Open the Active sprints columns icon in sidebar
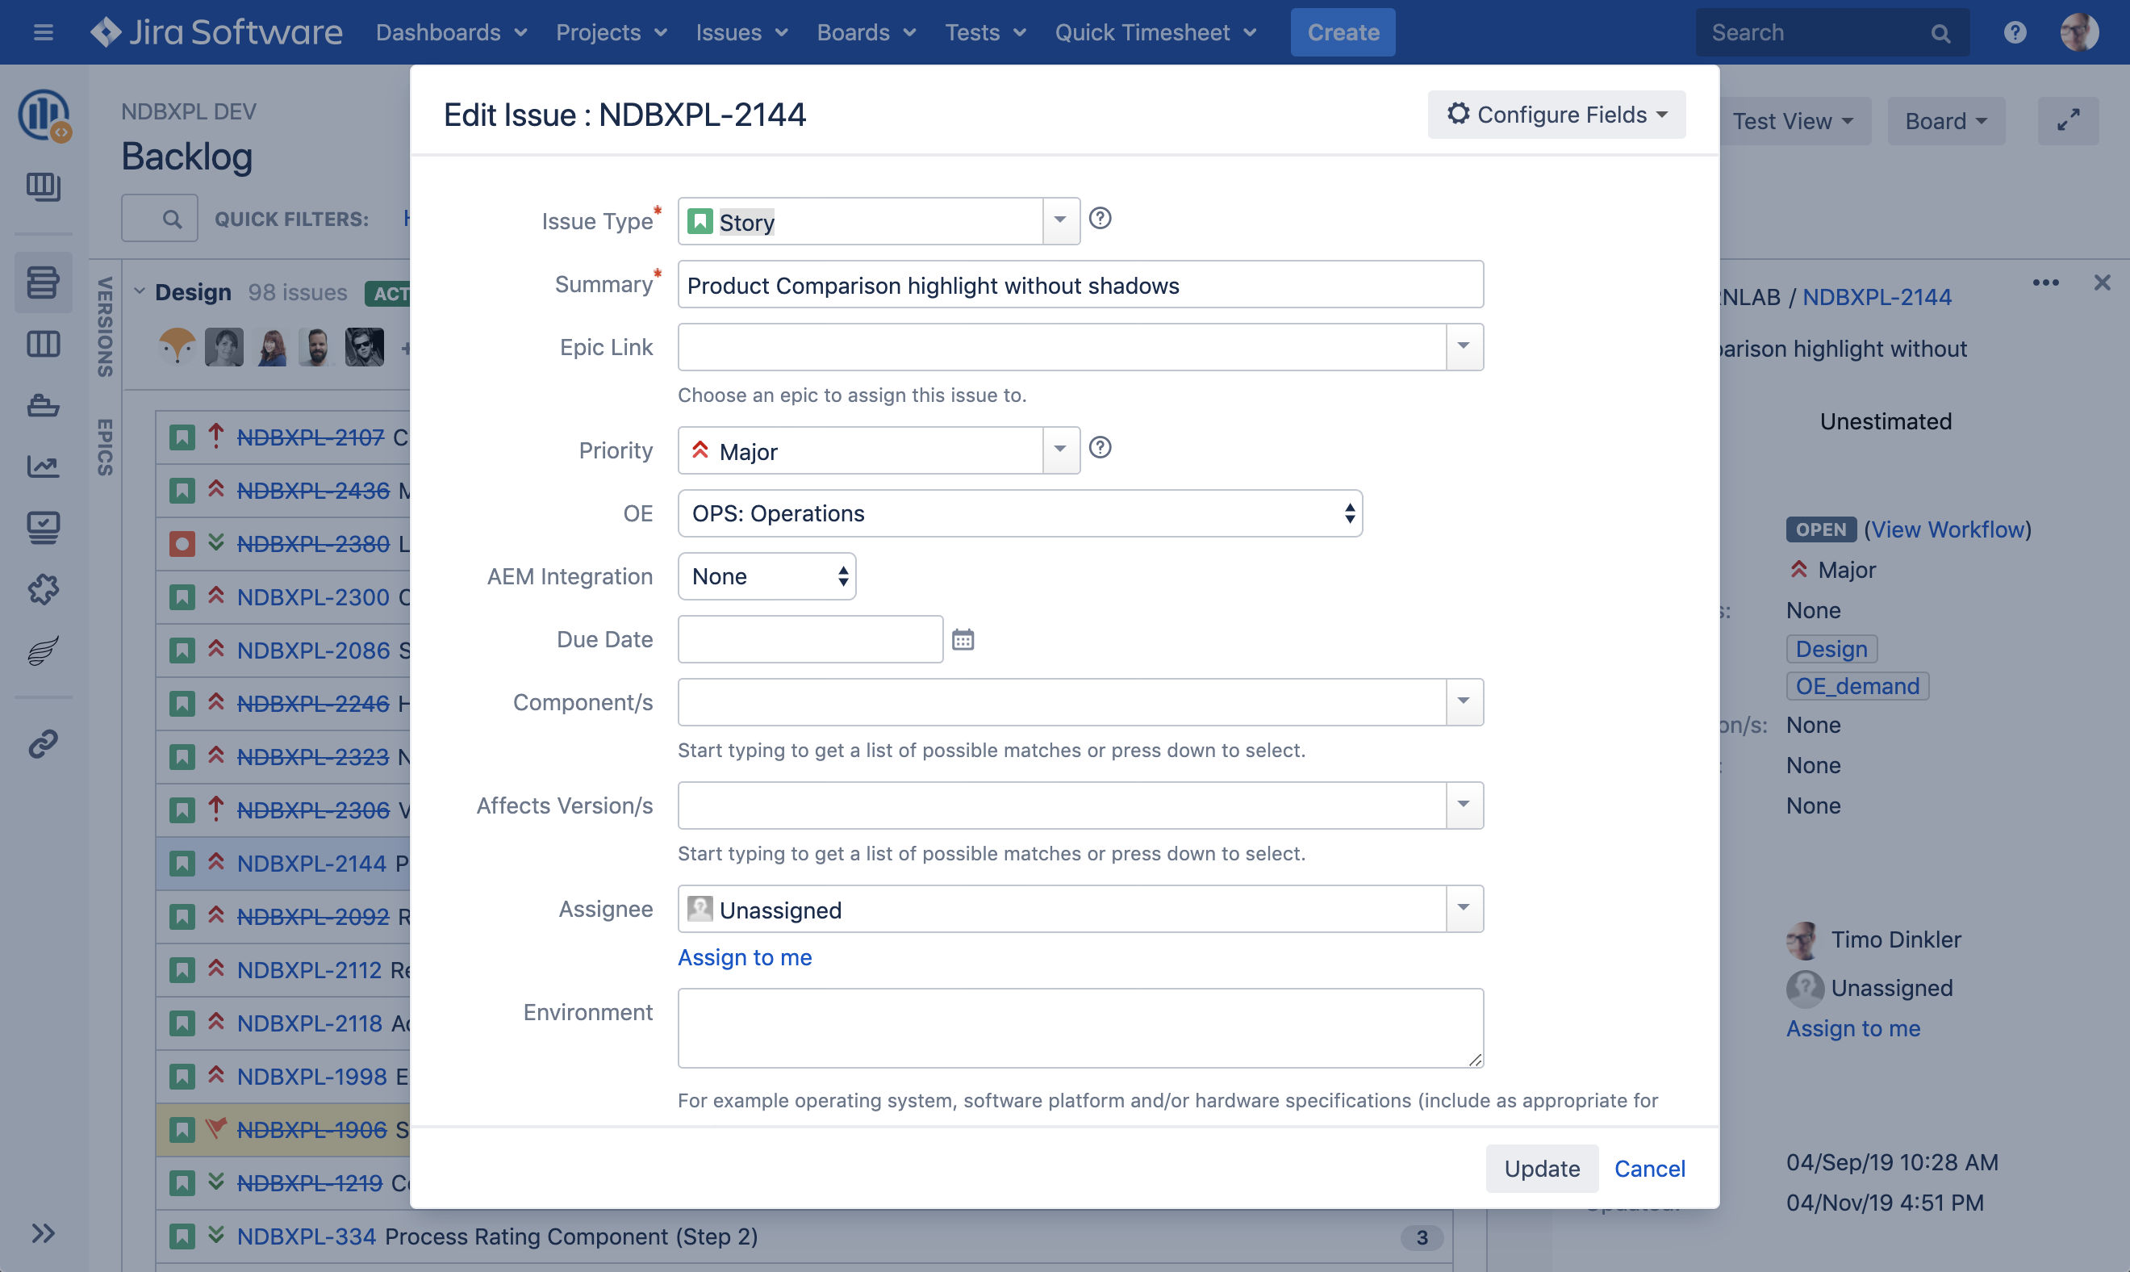The height and width of the screenshot is (1272, 2130). pos(43,344)
